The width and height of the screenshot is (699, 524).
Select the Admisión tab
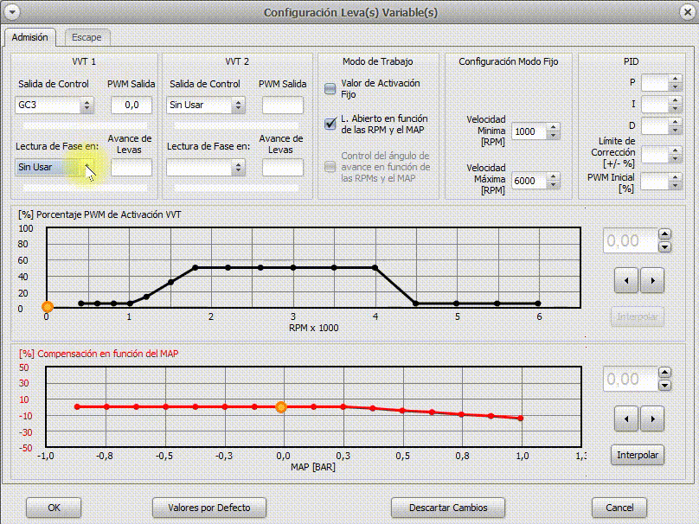30,37
